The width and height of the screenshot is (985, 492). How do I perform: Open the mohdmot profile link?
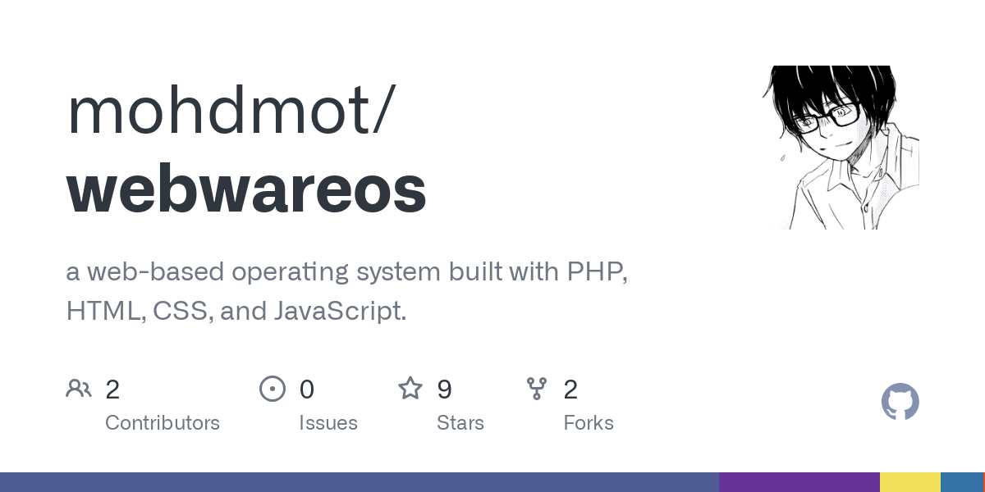click(230, 109)
